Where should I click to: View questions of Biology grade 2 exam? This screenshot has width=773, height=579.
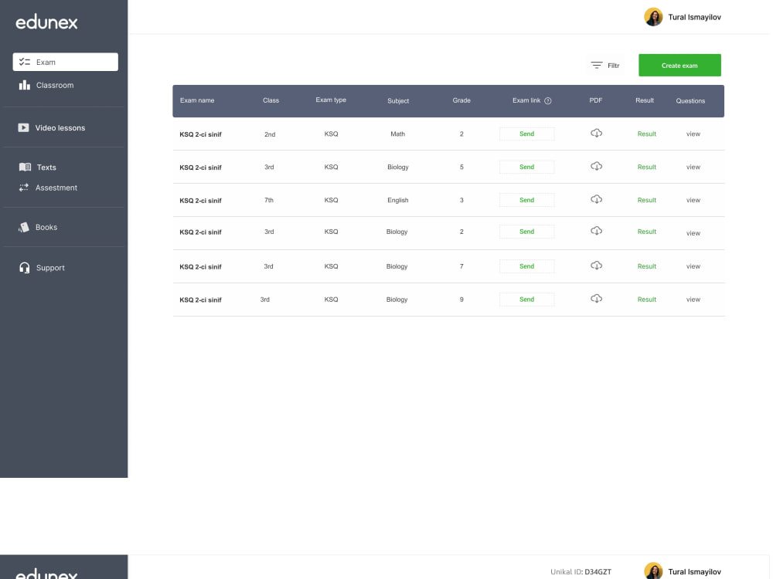pyautogui.click(x=693, y=233)
